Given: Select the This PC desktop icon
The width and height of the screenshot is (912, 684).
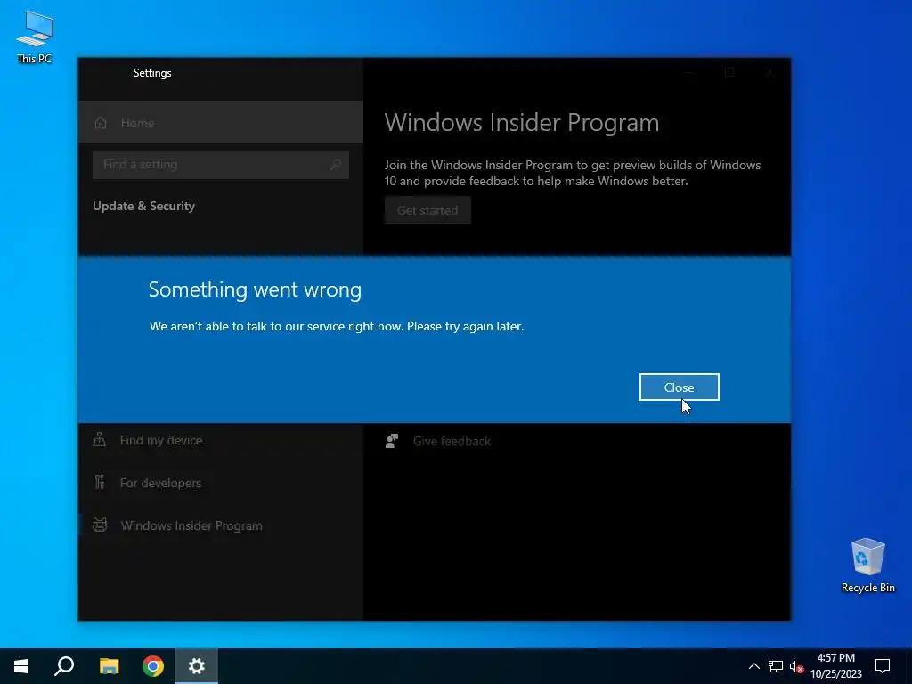Looking at the screenshot, I should coord(35,37).
